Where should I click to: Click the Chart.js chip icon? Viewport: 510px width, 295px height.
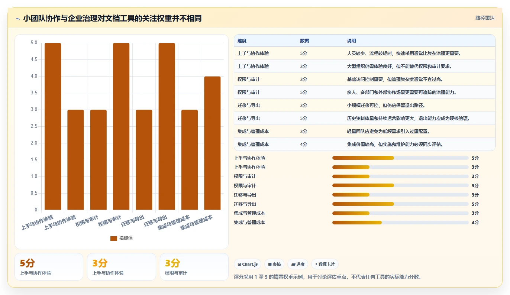(239, 264)
